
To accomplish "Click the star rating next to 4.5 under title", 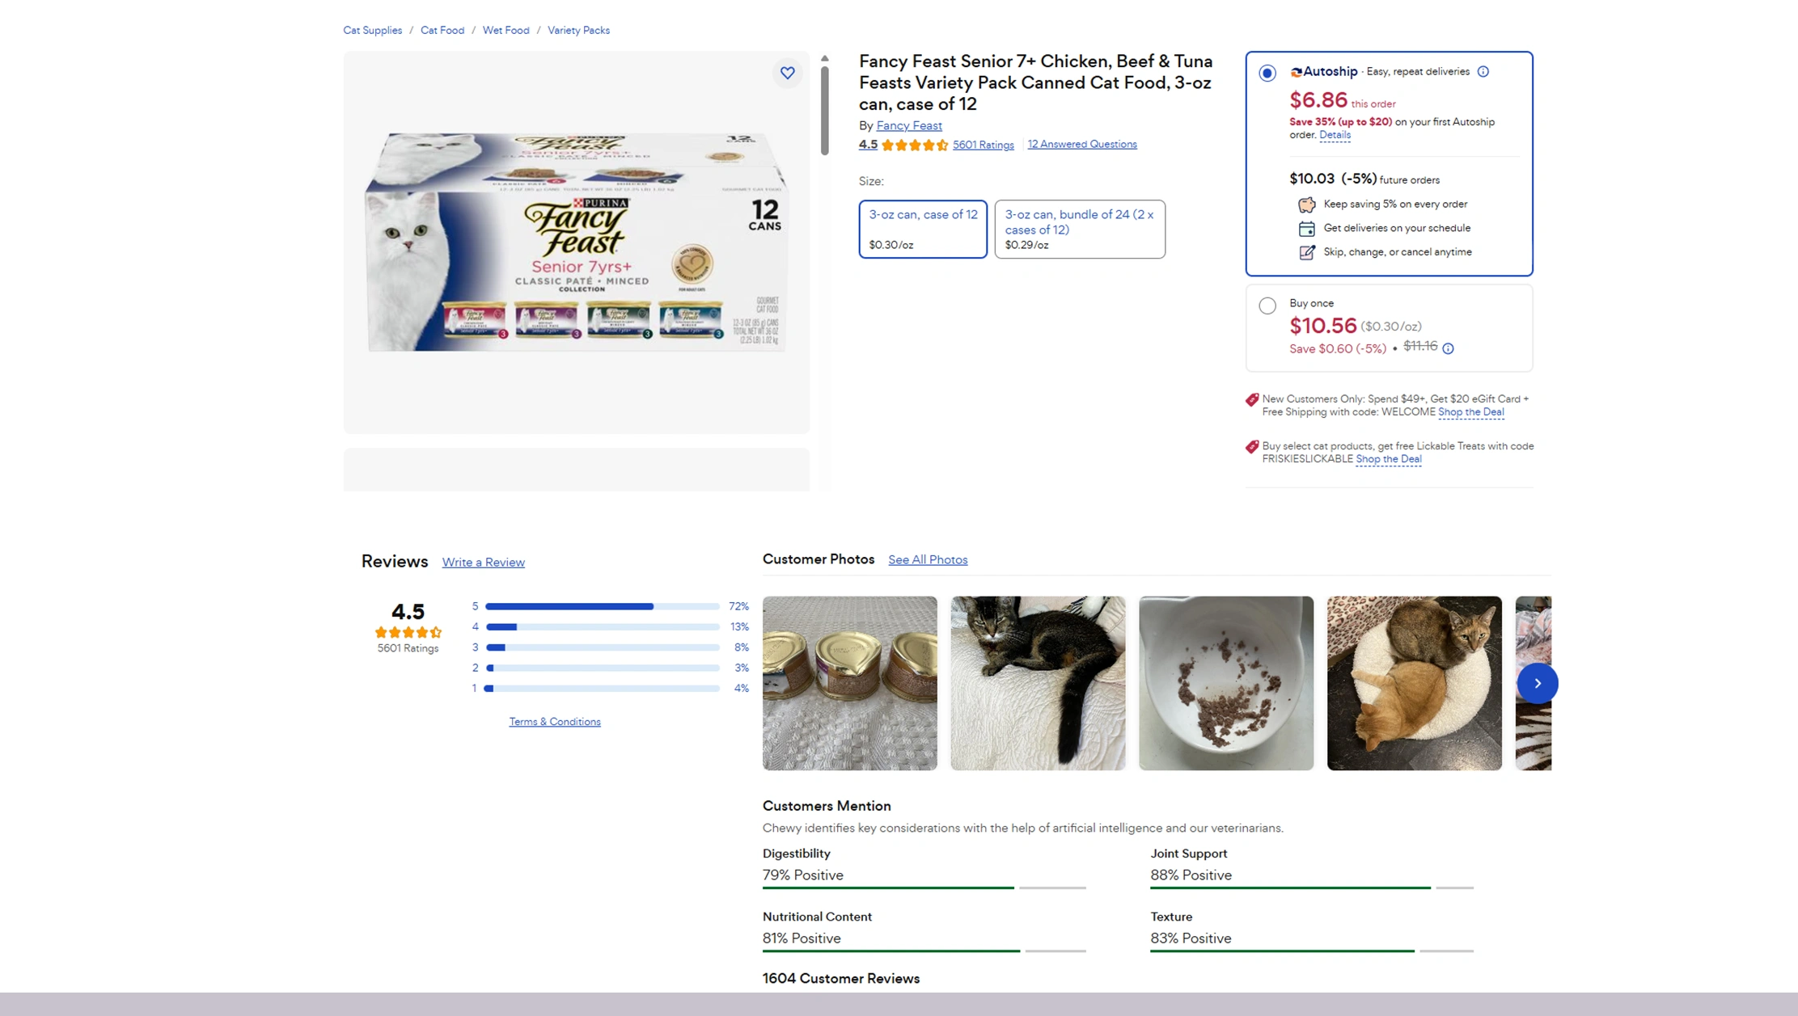I will tap(915, 145).
